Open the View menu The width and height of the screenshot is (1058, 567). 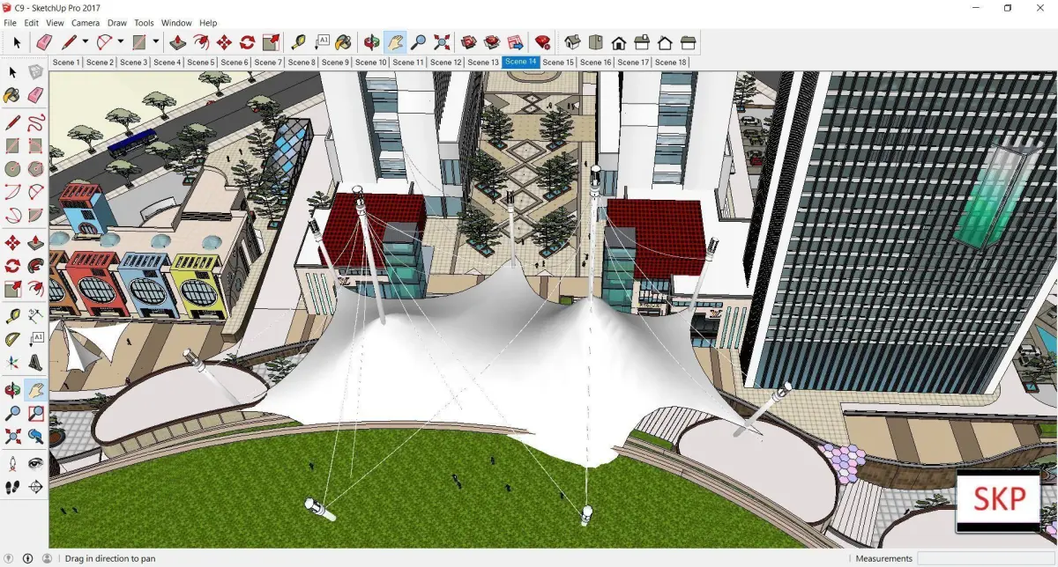pos(55,22)
